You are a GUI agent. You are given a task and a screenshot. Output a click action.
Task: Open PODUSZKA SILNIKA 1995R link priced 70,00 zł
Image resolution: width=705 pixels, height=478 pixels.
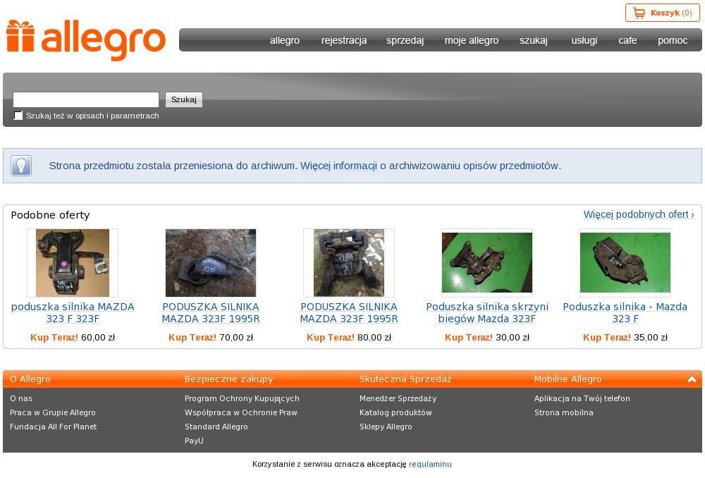click(210, 312)
